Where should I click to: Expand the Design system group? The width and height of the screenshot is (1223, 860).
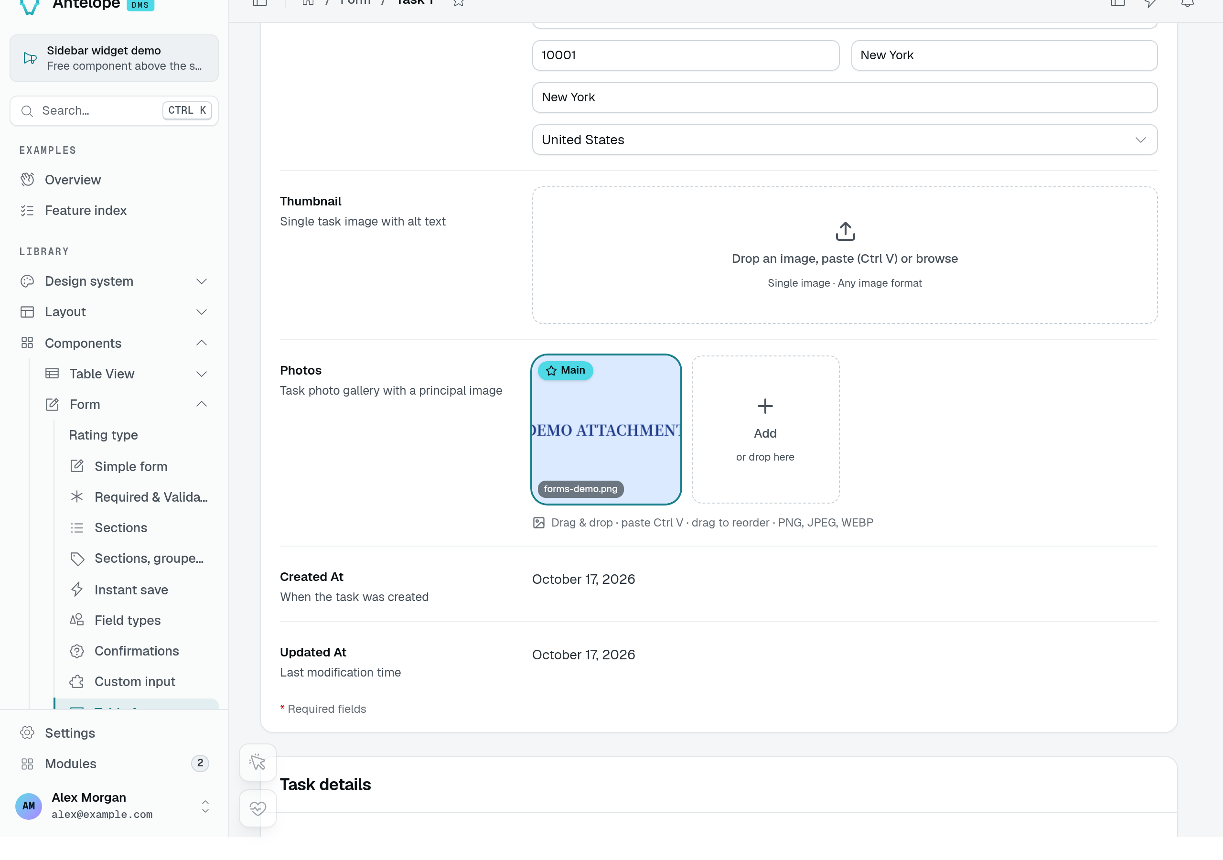(x=114, y=281)
